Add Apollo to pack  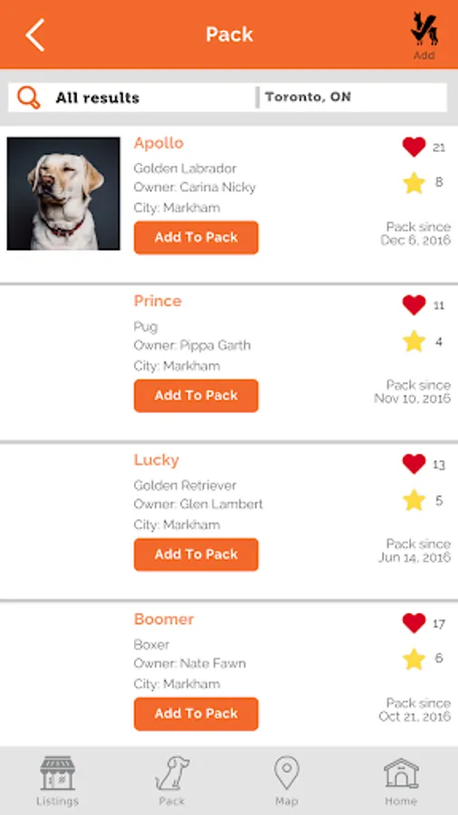(196, 237)
